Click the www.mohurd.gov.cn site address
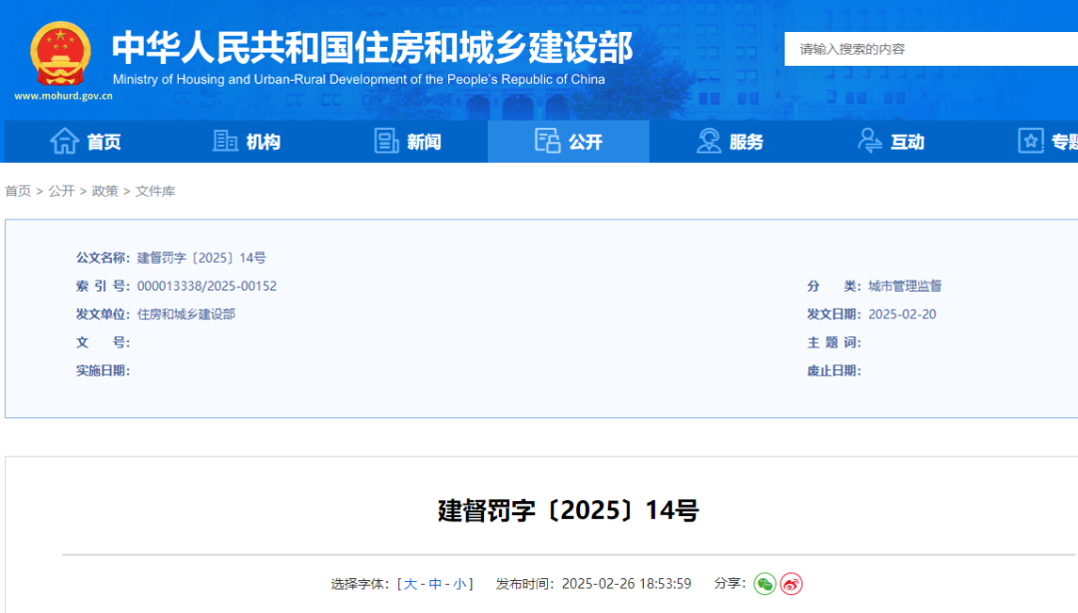1078x613 pixels. point(63,97)
